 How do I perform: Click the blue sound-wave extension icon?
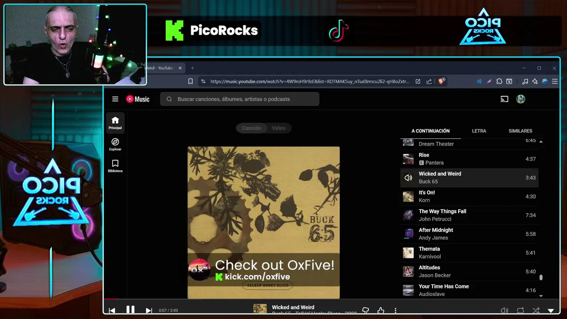pyautogui.click(x=479, y=82)
